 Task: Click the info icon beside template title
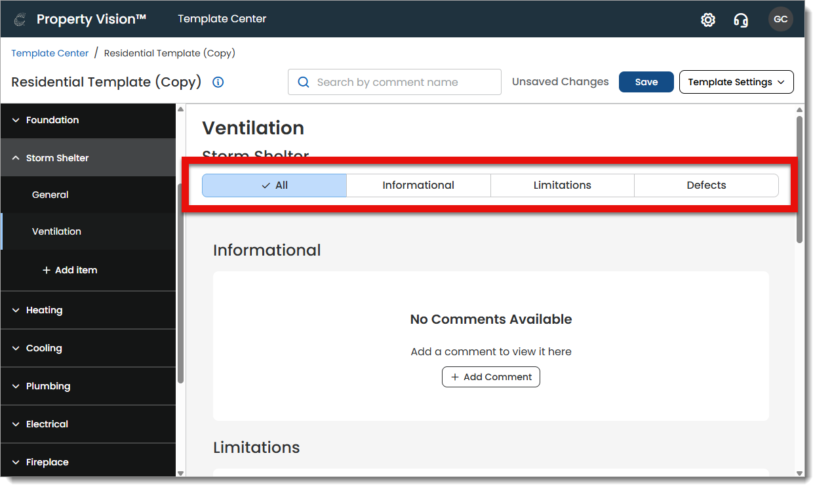click(218, 83)
